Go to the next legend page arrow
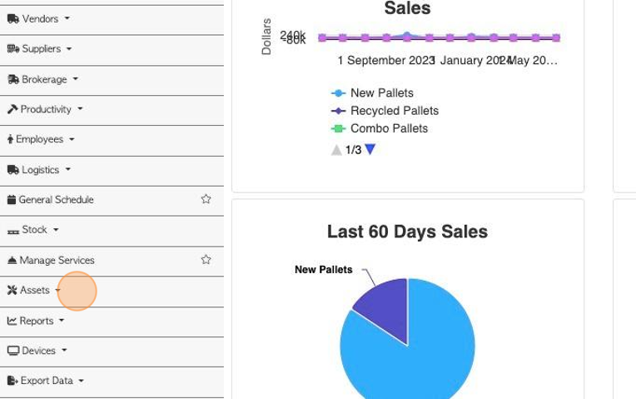This screenshot has height=399, width=636. [370, 149]
